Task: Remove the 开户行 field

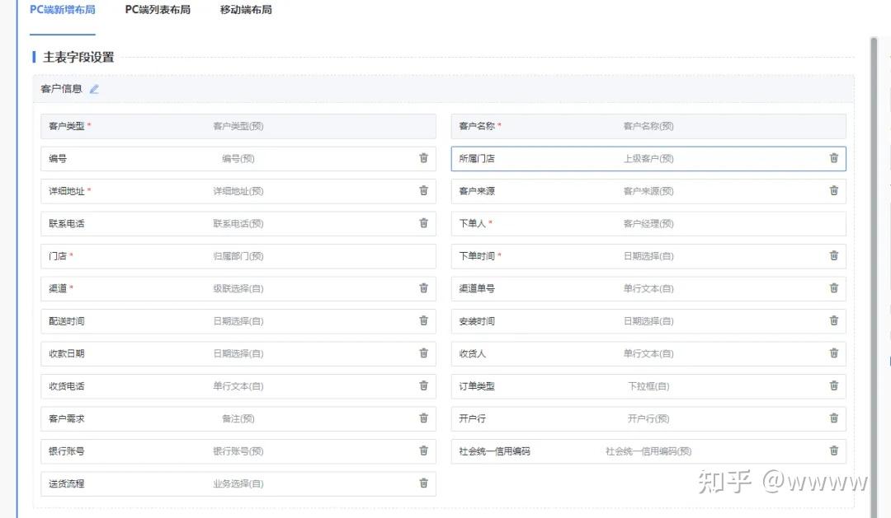Action: pos(833,418)
